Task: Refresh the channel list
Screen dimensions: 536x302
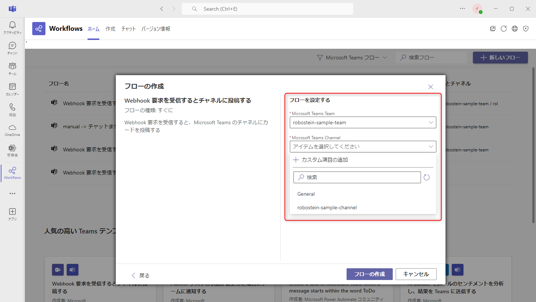Action: pos(427,177)
